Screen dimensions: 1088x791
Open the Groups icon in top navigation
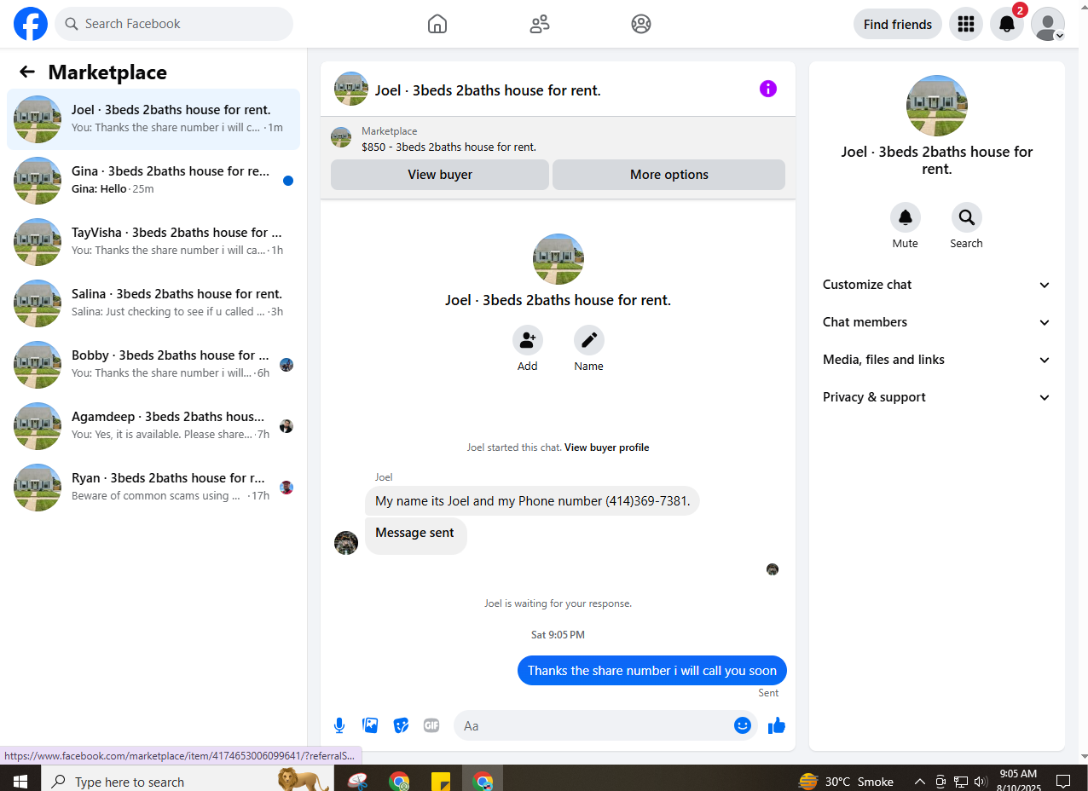click(641, 24)
